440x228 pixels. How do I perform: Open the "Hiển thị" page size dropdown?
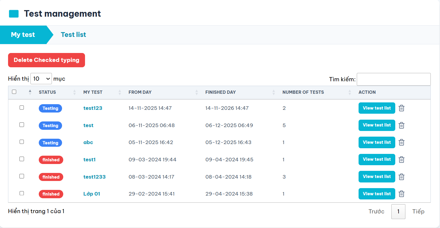pyautogui.click(x=41, y=79)
